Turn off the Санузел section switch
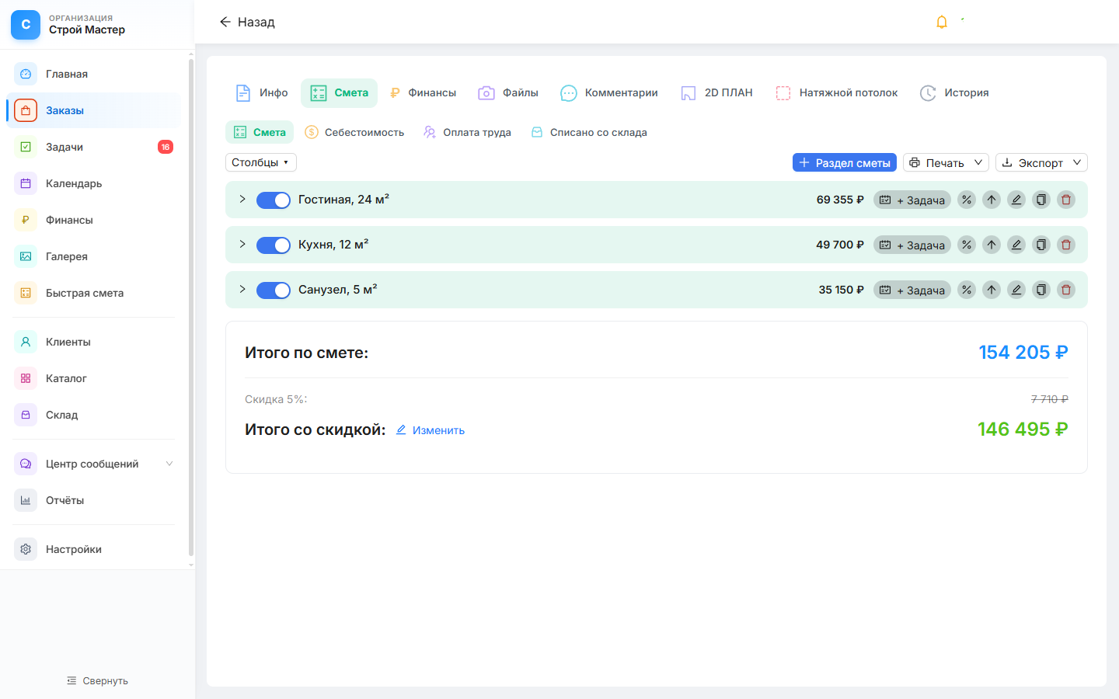 click(x=274, y=290)
